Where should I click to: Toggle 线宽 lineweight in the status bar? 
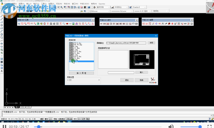tap(84, 119)
